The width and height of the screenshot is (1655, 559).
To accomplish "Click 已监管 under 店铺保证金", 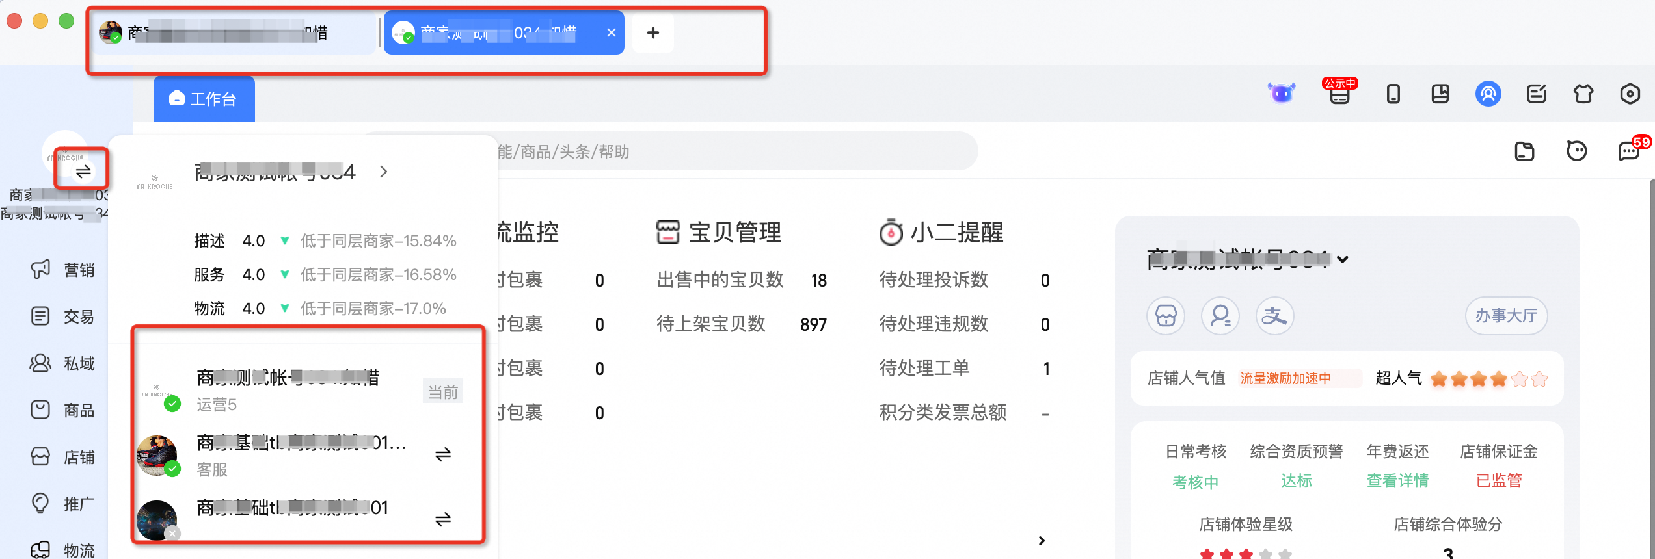I will tap(1499, 481).
